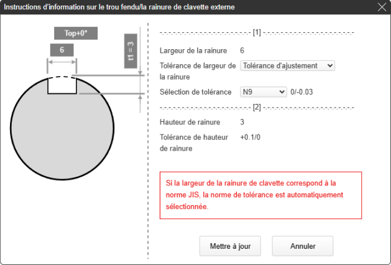Click the red JIS norm notice box
This screenshot has height=265, width=391.
point(260,195)
